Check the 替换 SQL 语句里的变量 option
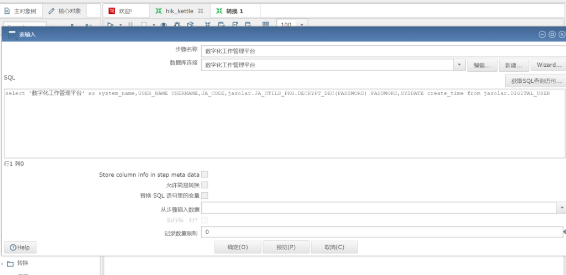Viewport: 566px width, 275px height. pos(205,195)
